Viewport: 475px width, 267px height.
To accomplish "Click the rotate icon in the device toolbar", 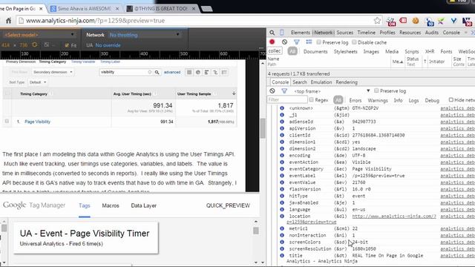I will click(35, 44).
